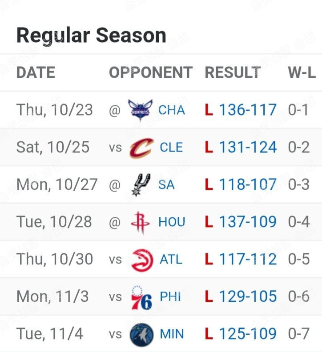The width and height of the screenshot is (322, 352).
Task: Open the HOU opponent team link
Action: (172, 222)
